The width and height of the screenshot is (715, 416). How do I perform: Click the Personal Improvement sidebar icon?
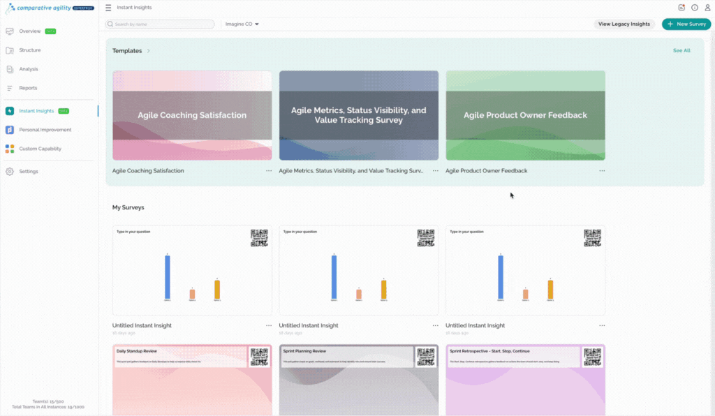(x=10, y=130)
